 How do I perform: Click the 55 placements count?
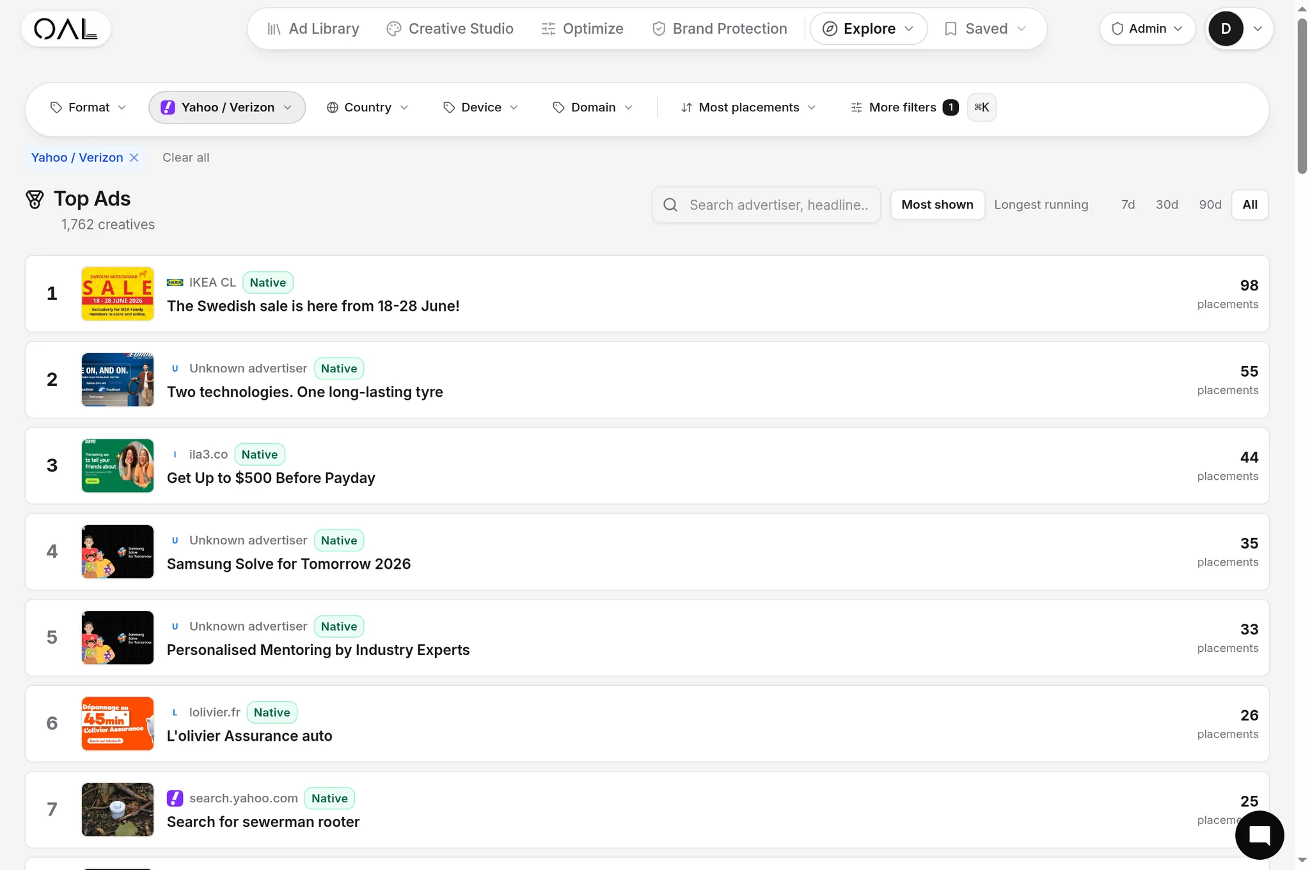point(1249,372)
